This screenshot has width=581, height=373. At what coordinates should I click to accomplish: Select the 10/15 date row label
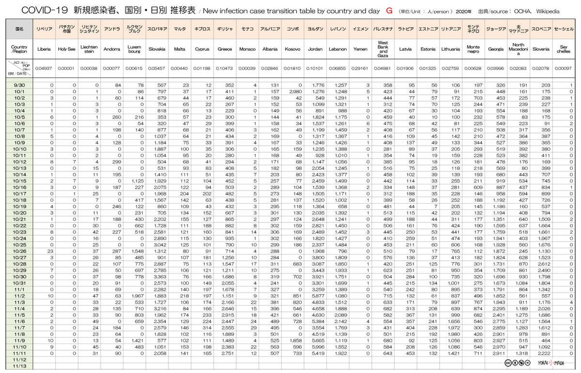[19, 180]
